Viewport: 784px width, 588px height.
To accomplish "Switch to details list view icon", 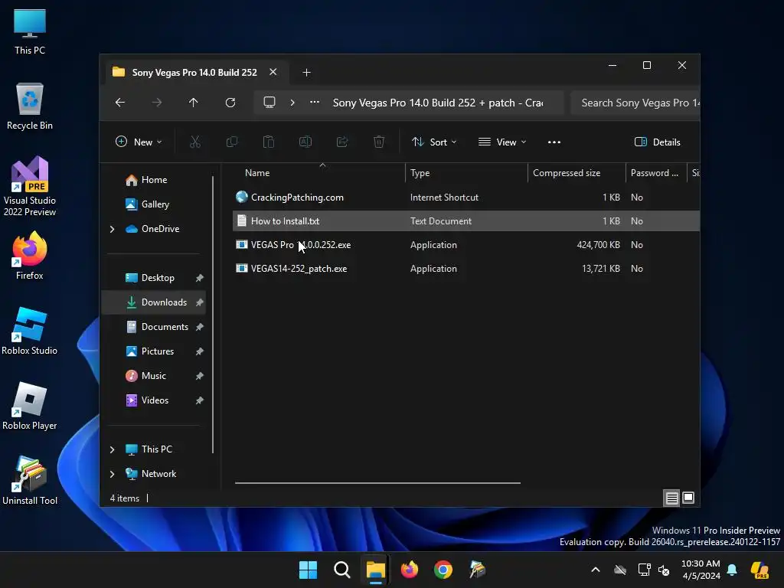I will [x=671, y=498].
